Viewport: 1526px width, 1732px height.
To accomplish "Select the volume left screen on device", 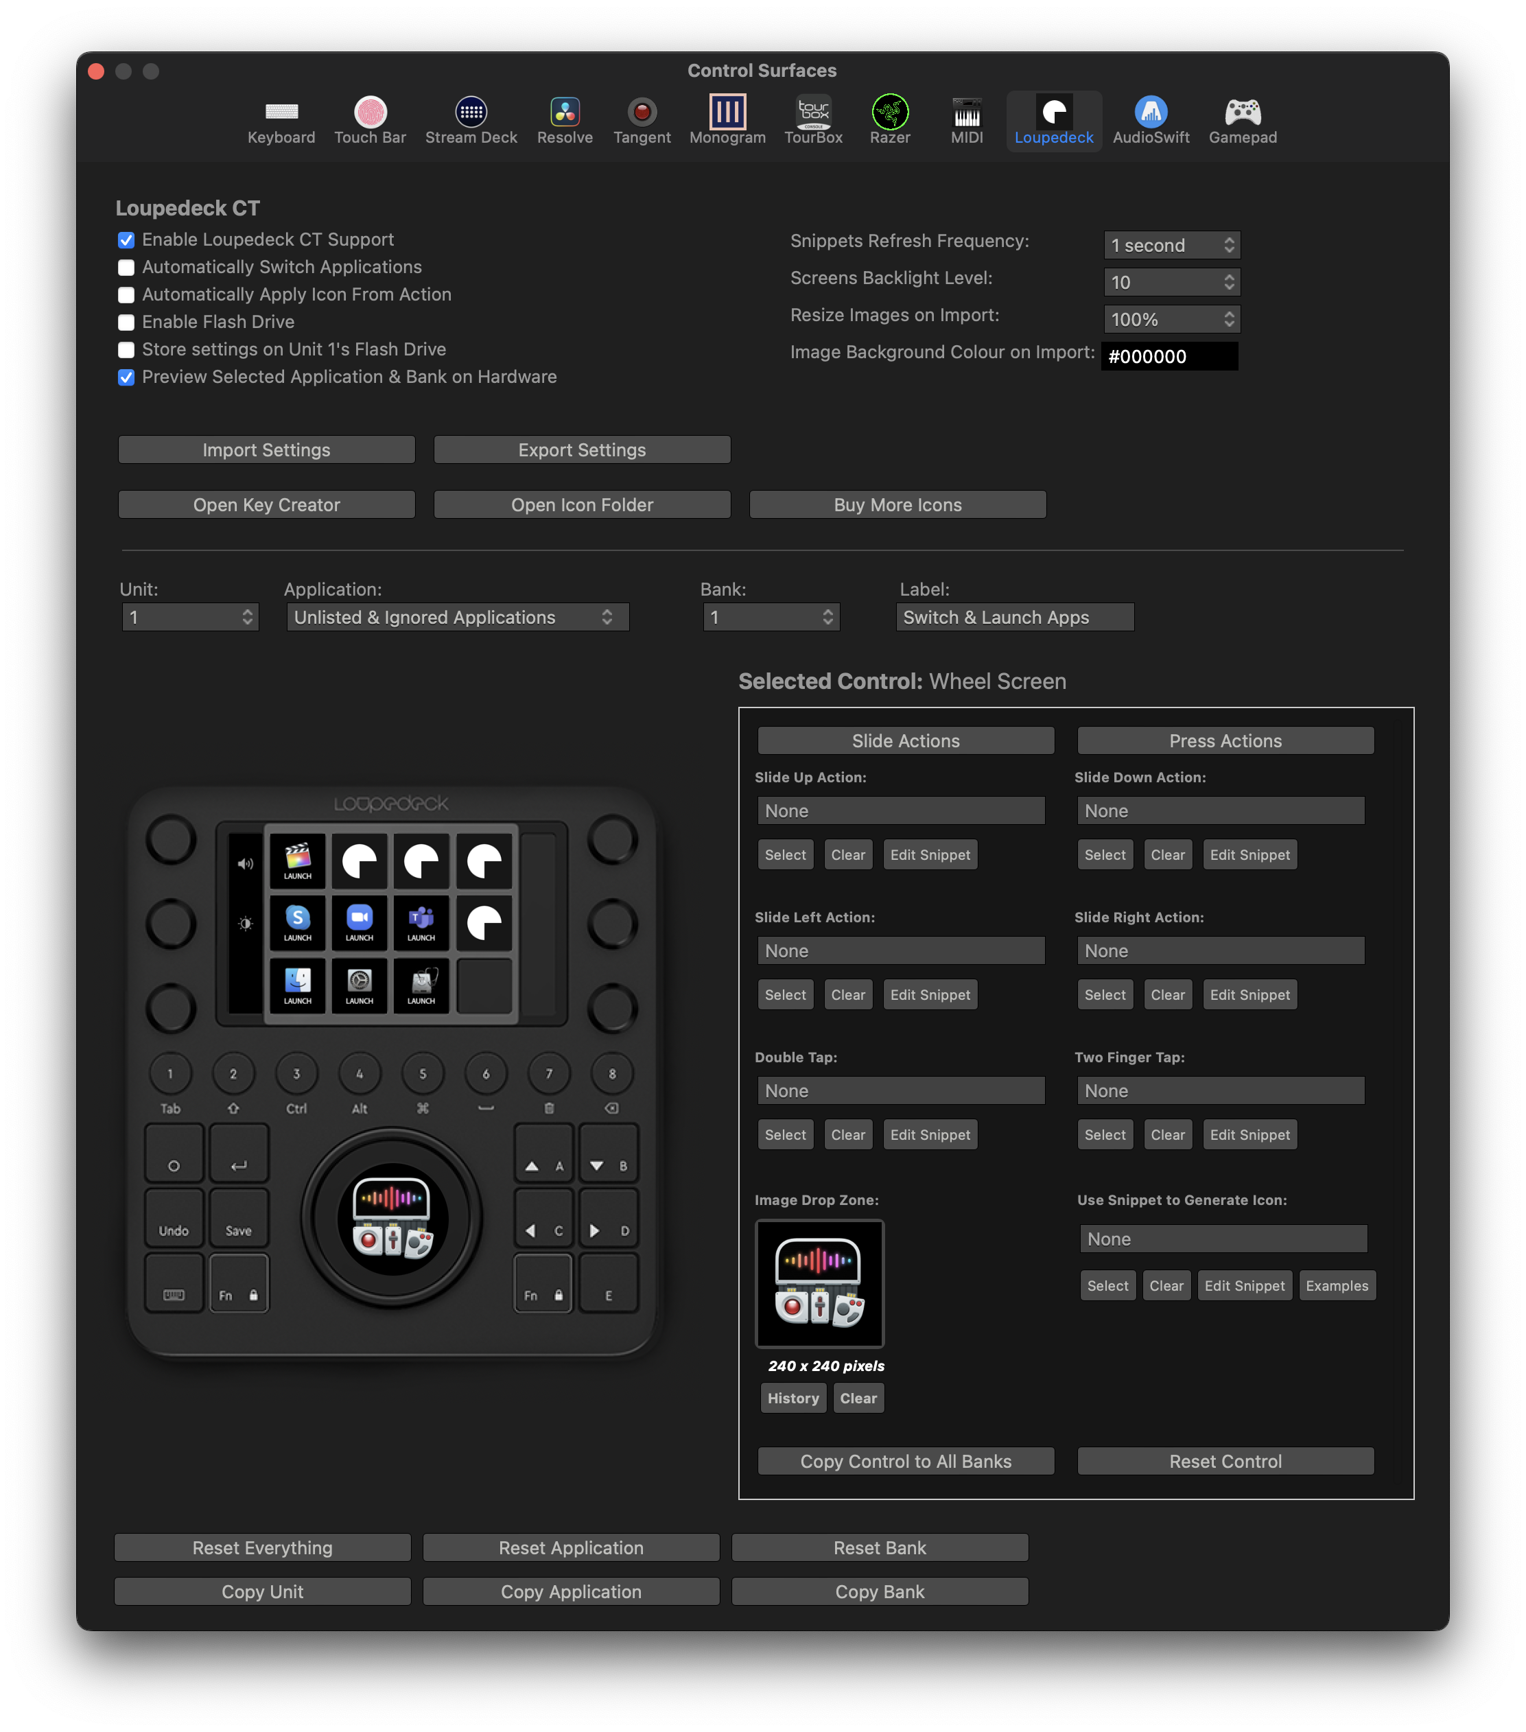I will click(246, 863).
